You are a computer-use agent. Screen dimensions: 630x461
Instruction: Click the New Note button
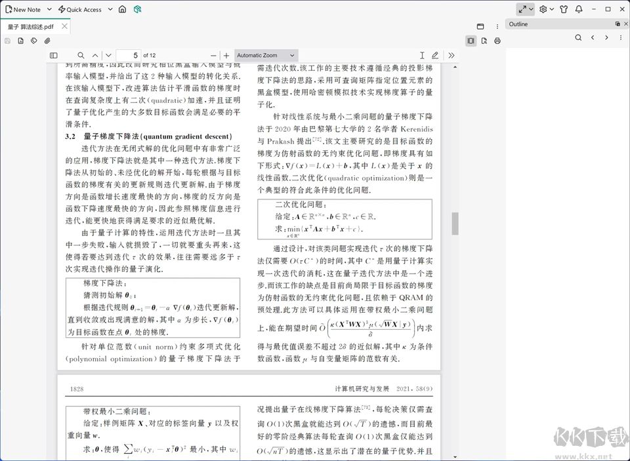pos(23,9)
